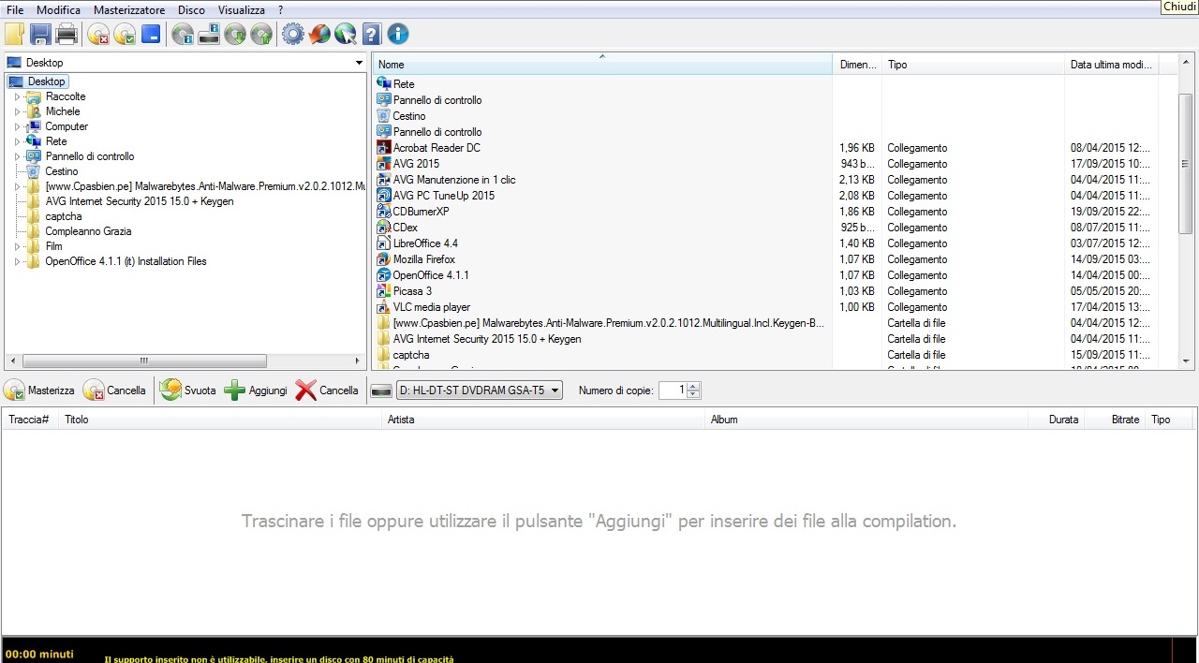
Task: Select the Acrobat Reader DC shortcut icon
Action: (x=384, y=148)
